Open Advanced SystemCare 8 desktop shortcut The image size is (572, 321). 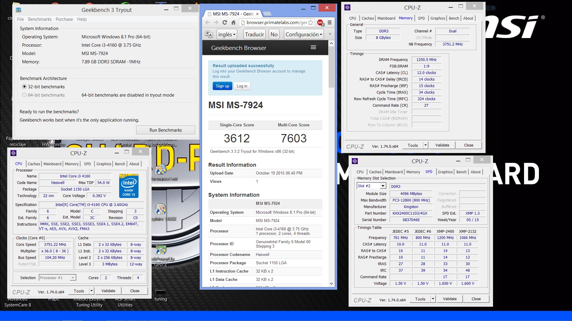18,302
